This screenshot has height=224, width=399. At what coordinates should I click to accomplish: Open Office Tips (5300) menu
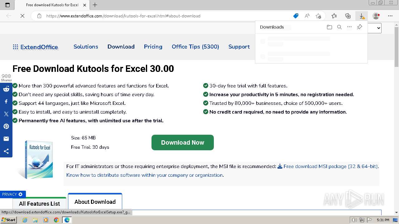tap(195, 47)
